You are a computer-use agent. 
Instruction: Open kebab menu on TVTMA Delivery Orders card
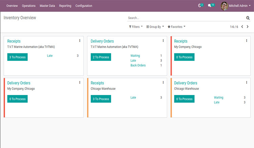click(x=163, y=41)
